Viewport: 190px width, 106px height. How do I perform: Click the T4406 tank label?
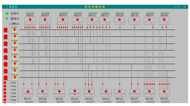point(13,100)
